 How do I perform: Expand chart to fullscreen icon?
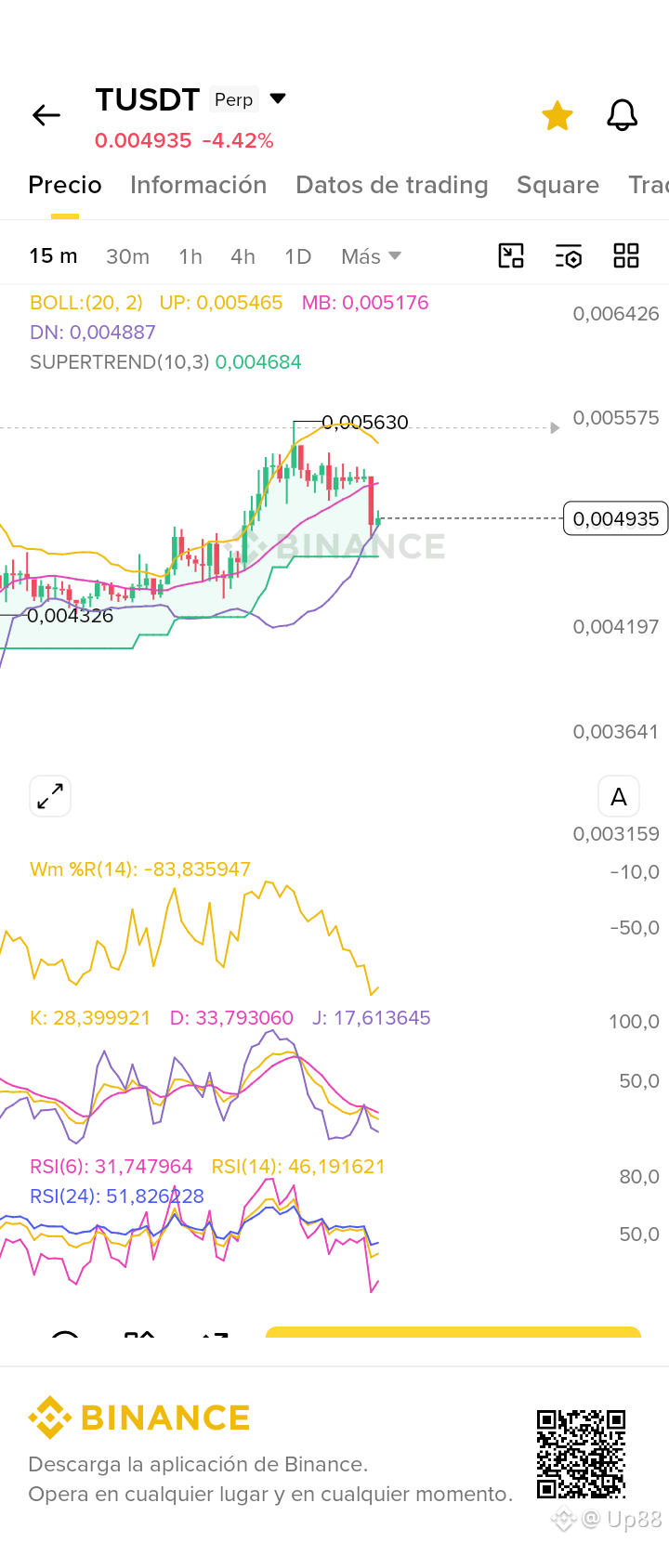pos(50,796)
